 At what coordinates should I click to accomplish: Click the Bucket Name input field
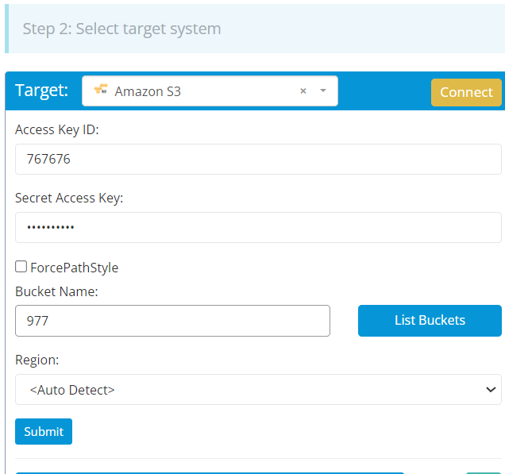[172, 321]
